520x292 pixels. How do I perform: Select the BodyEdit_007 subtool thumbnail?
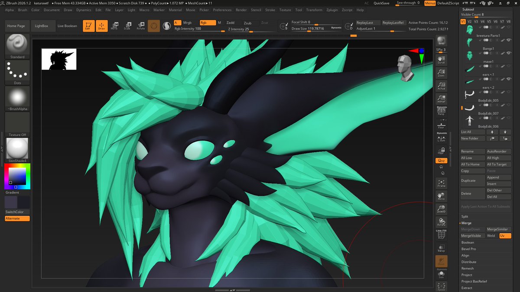[470, 107]
